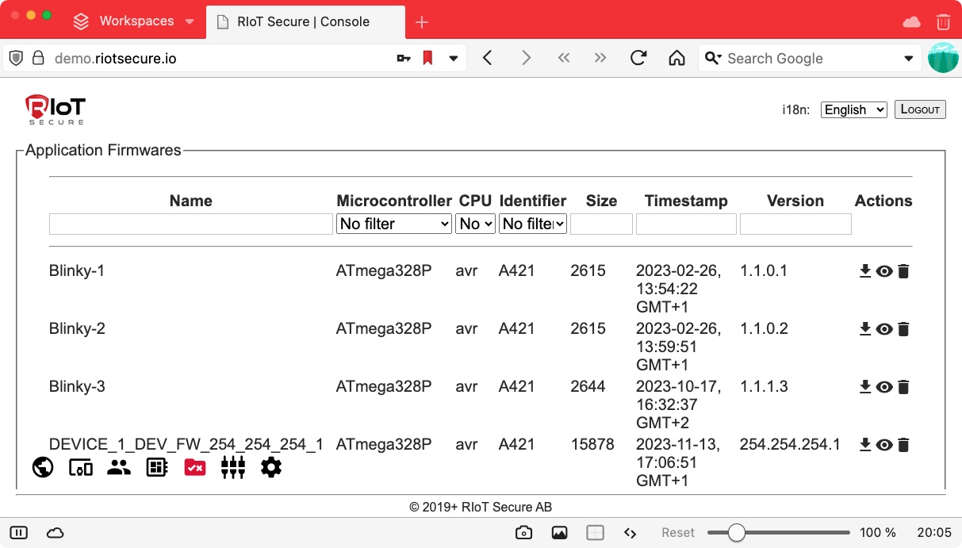Toggle tiling view icon in status bar
962x548 pixels.
coord(595,533)
